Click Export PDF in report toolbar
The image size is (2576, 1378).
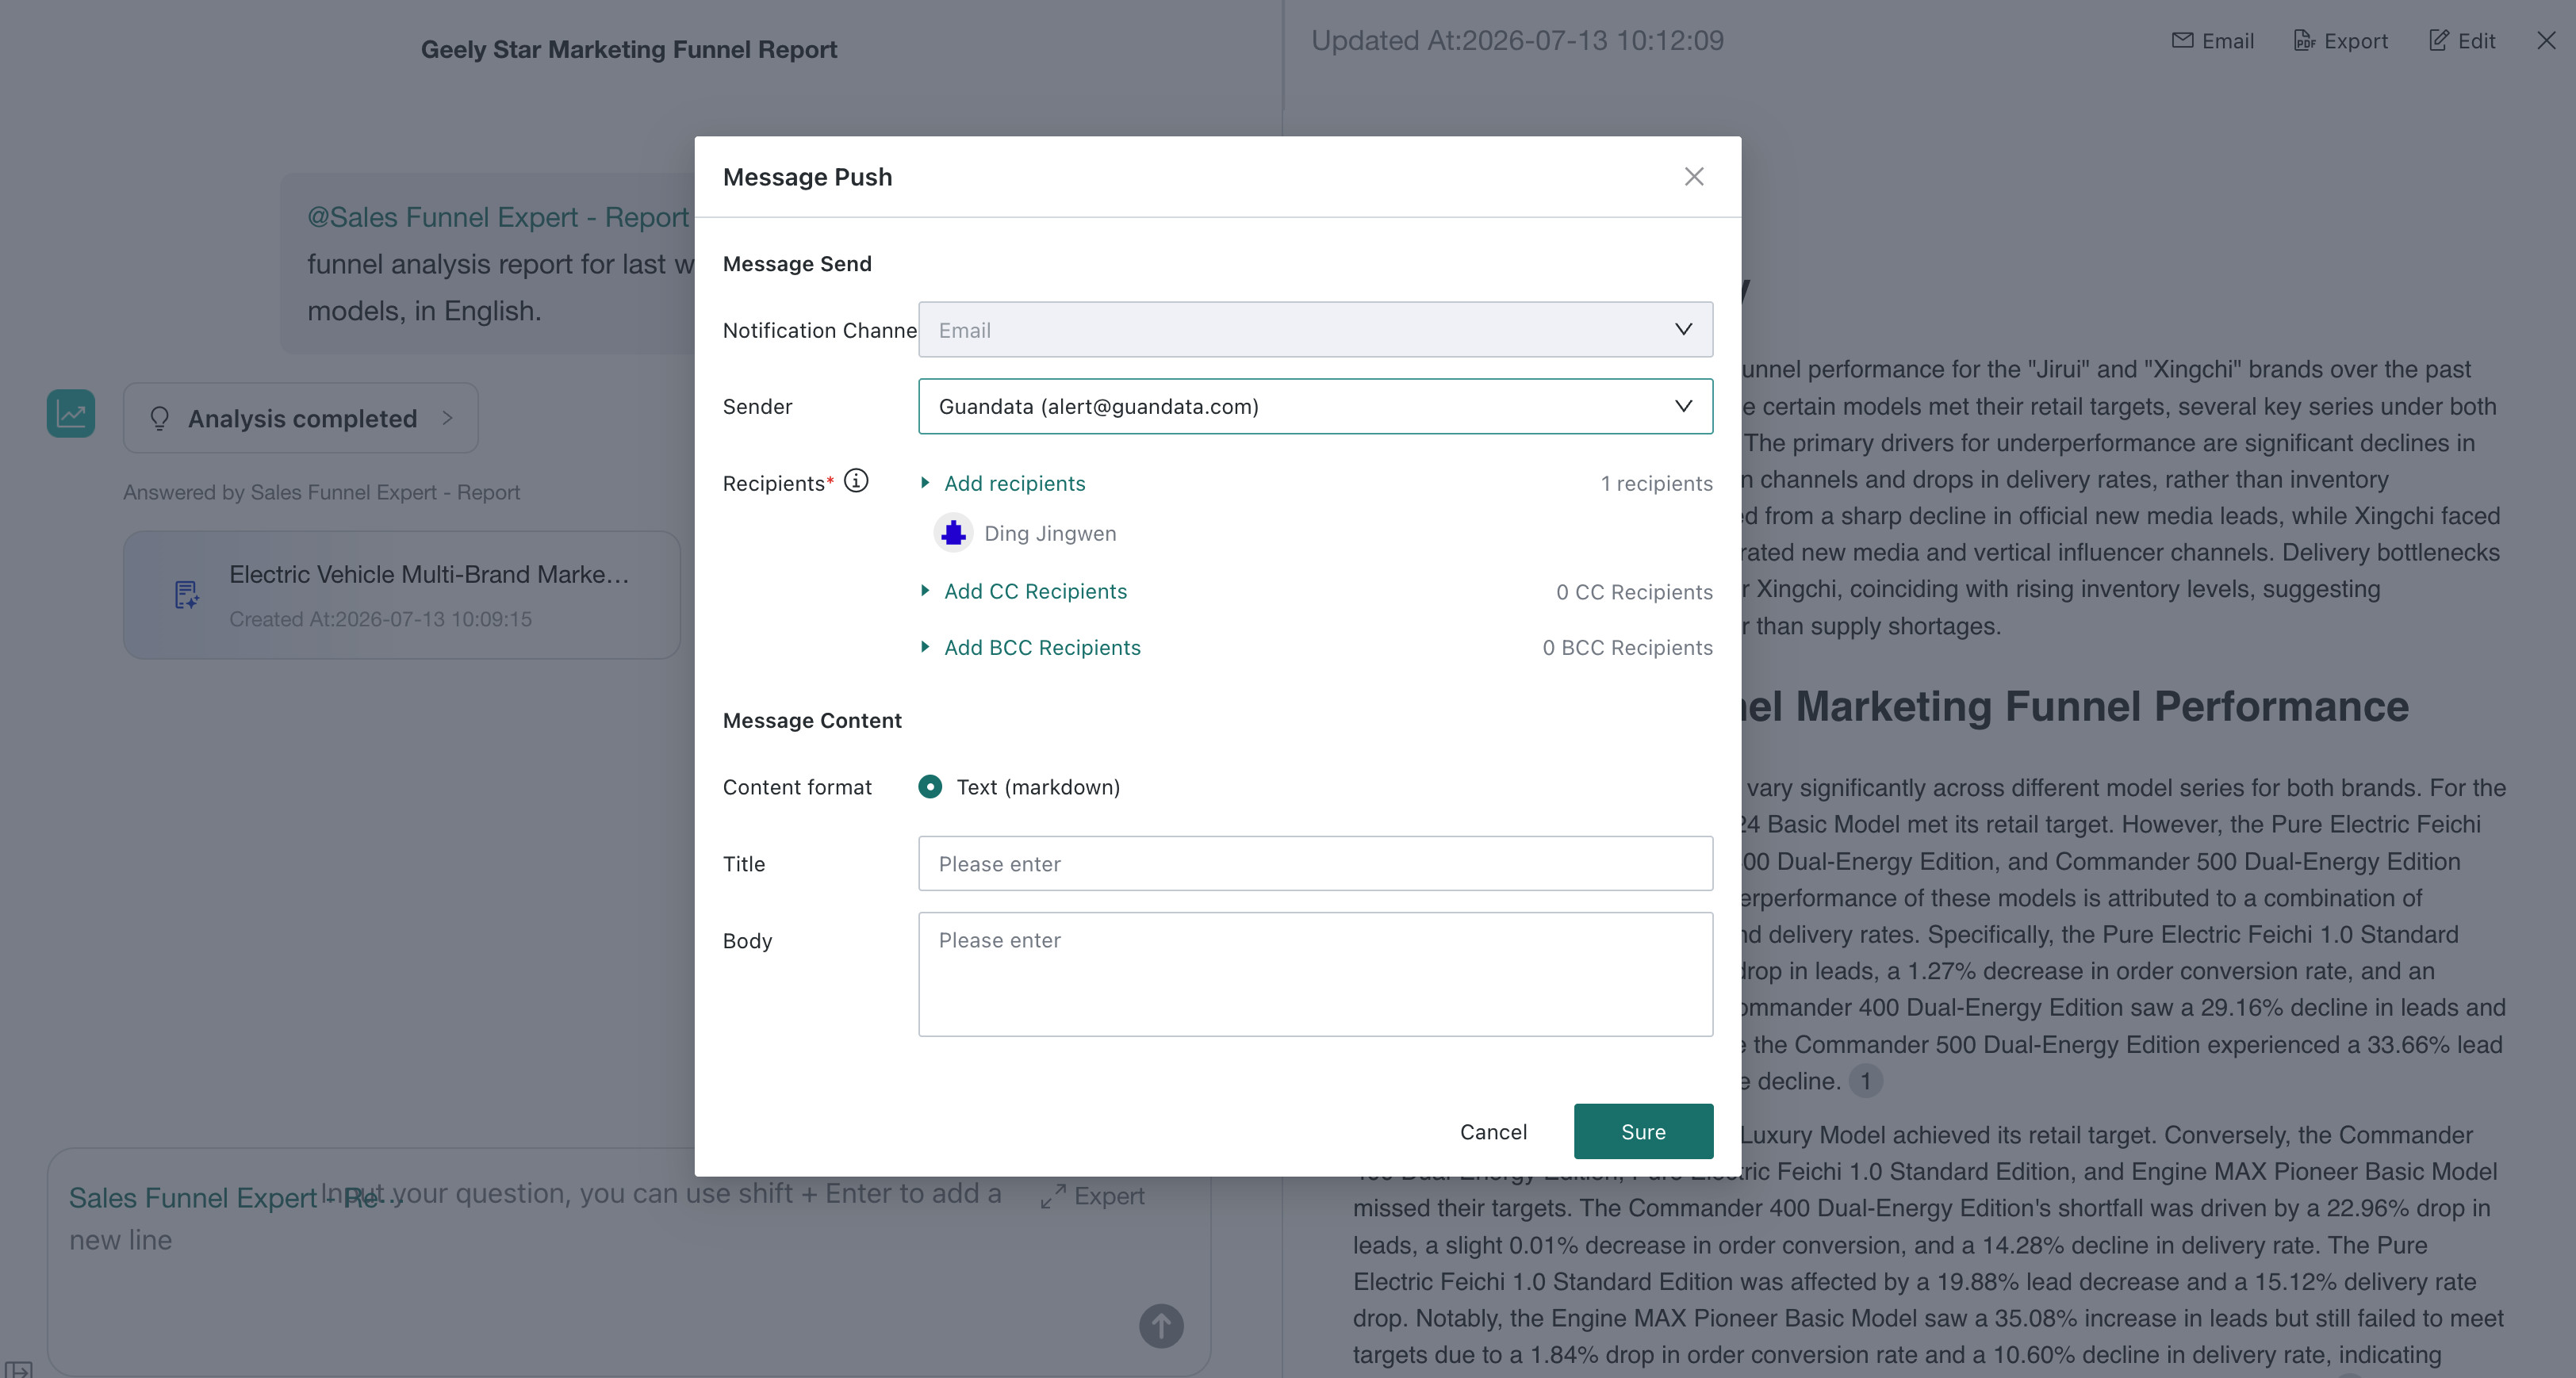pos(2340,41)
